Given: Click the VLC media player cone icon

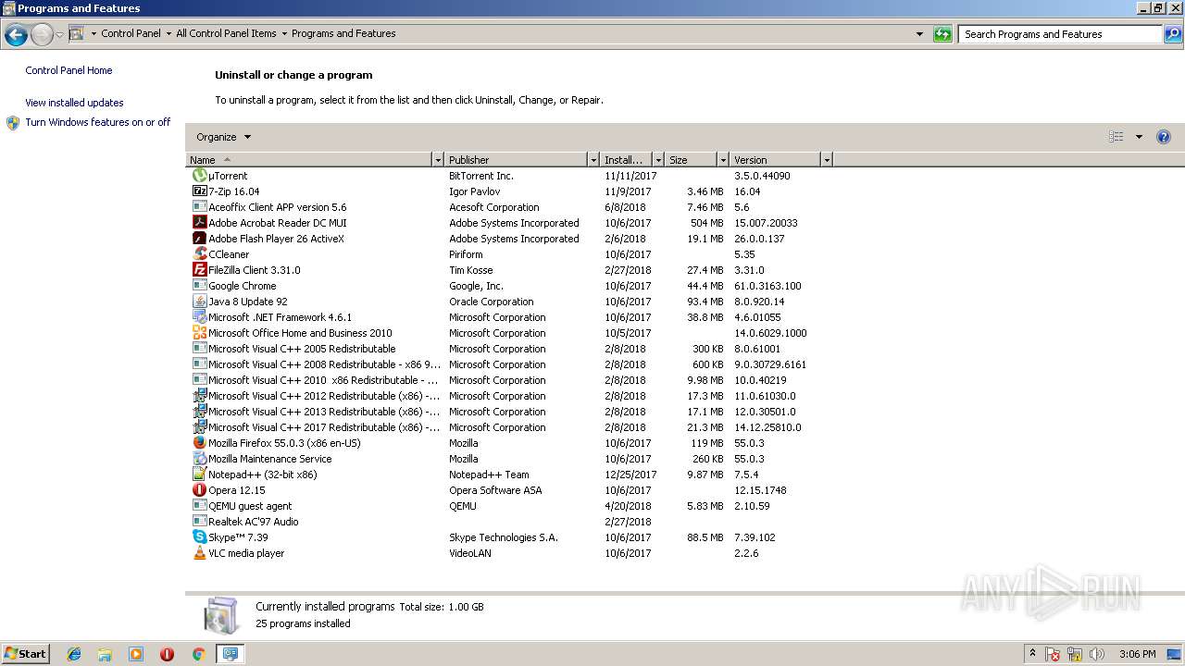Looking at the screenshot, I should tap(199, 553).
